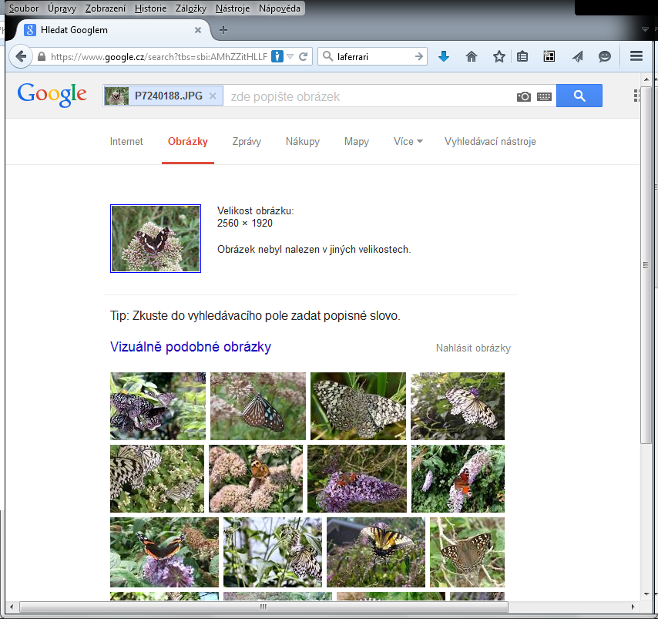Expand the Více dropdown
The height and width of the screenshot is (619, 658).
(408, 142)
